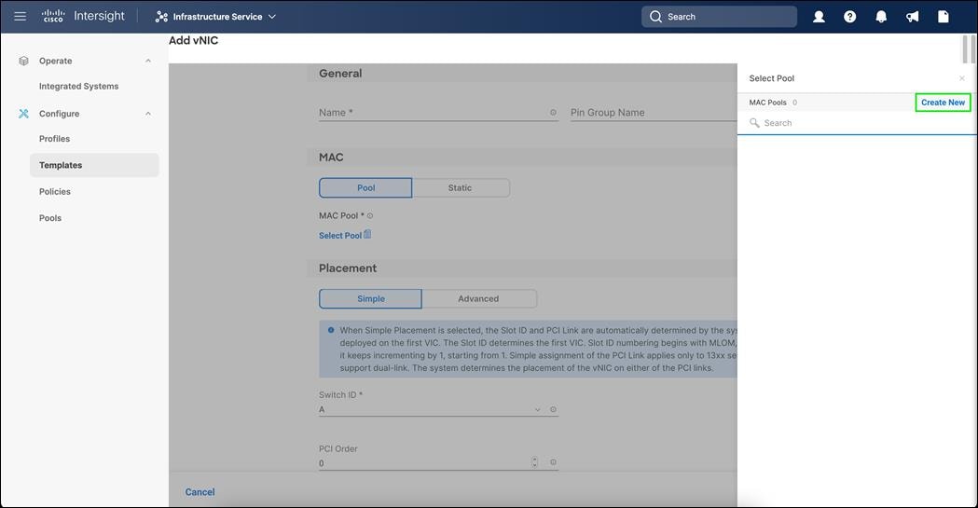The image size is (978, 508).
Task: Open the hamburger navigation menu
Action: tap(20, 16)
